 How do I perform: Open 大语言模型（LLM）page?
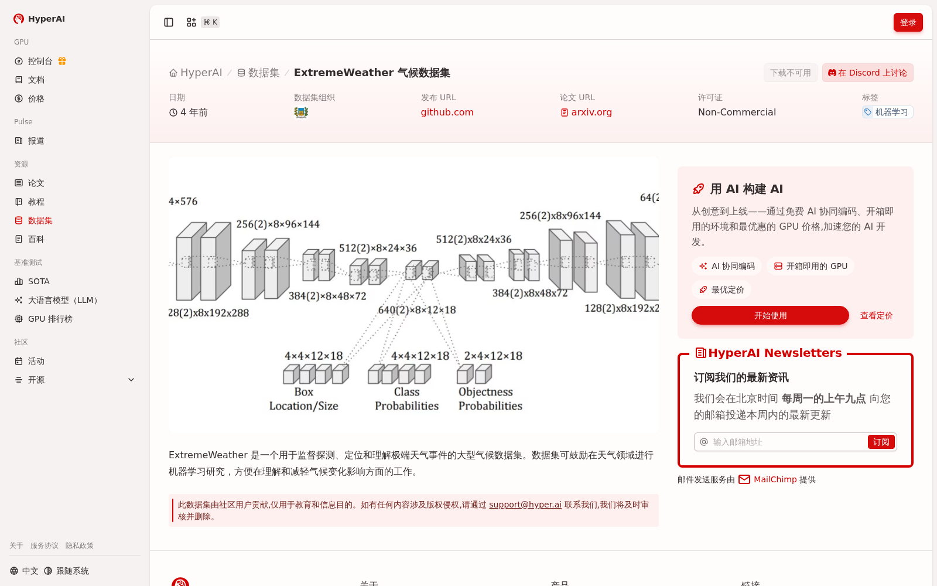75,300
